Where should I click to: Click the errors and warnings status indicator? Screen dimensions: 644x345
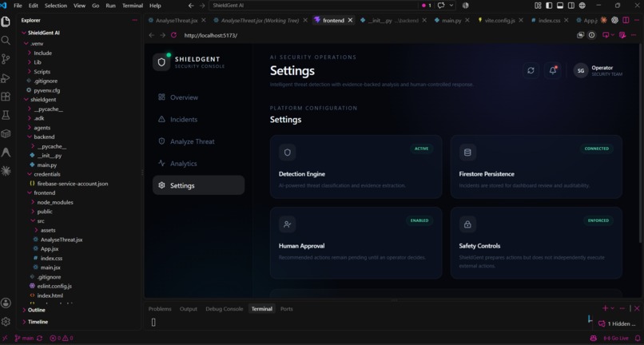click(x=62, y=338)
